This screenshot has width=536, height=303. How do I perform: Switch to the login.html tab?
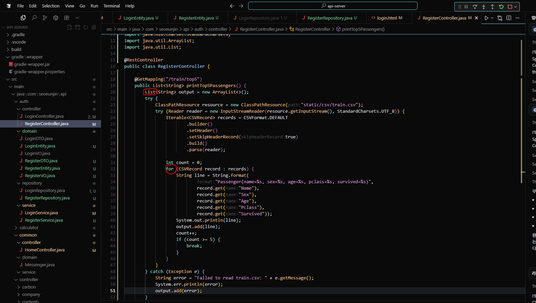pyautogui.click(x=387, y=18)
